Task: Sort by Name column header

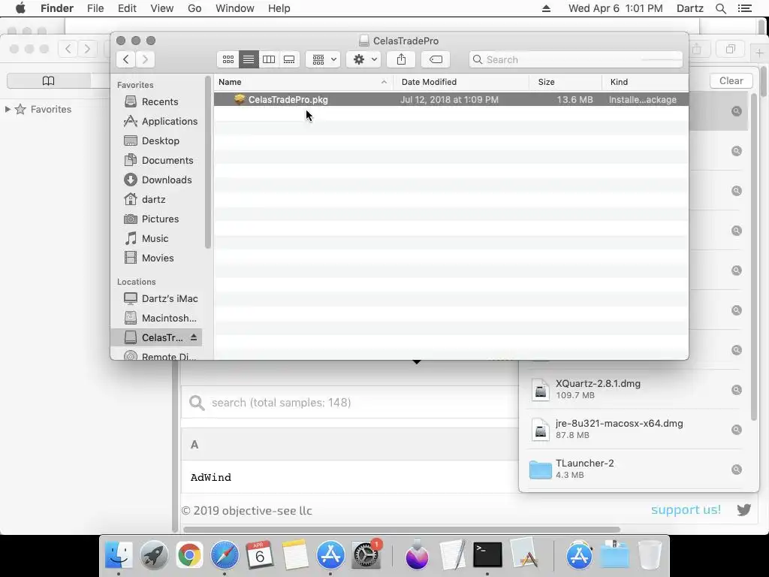Action: point(303,82)
